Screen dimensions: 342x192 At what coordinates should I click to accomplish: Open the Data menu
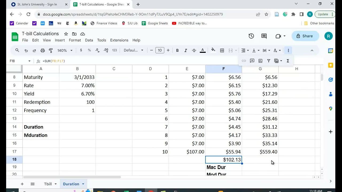(x=89, y=40)
